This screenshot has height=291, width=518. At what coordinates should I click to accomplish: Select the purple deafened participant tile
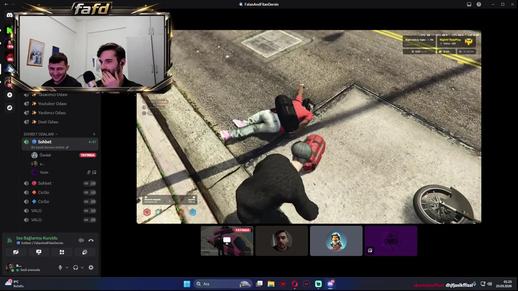391,241
